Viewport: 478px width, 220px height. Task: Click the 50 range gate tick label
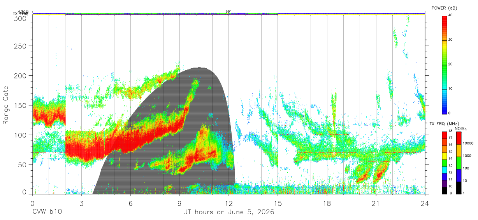23,164
